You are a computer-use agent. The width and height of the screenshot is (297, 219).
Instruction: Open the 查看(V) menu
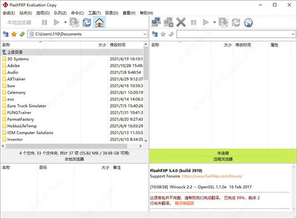pos(129,13)
